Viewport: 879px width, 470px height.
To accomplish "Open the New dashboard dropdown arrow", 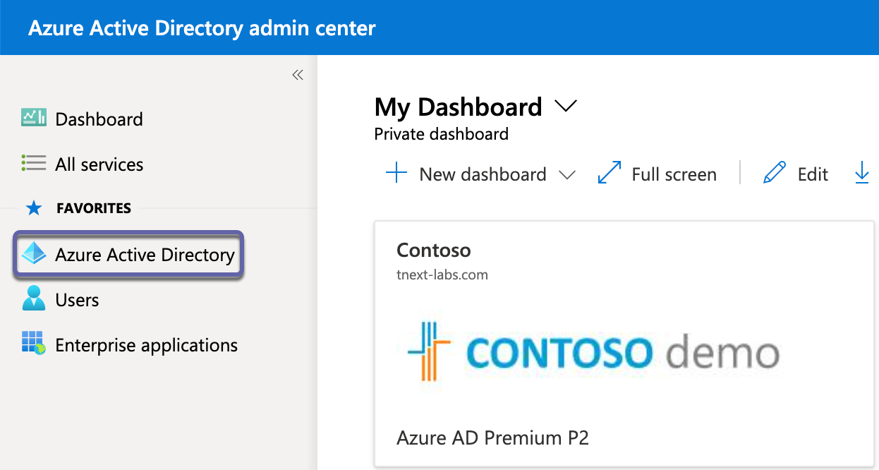I will click(567, 175).
